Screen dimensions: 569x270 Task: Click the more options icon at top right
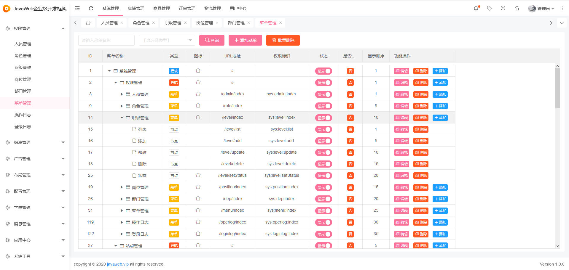[562, 8]
